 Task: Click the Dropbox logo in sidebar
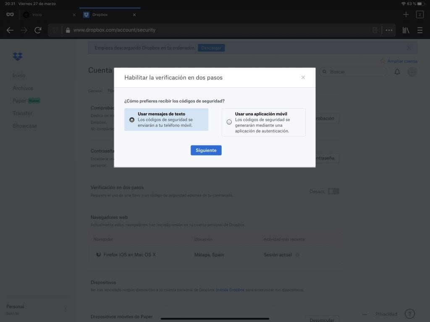[18, 56]
